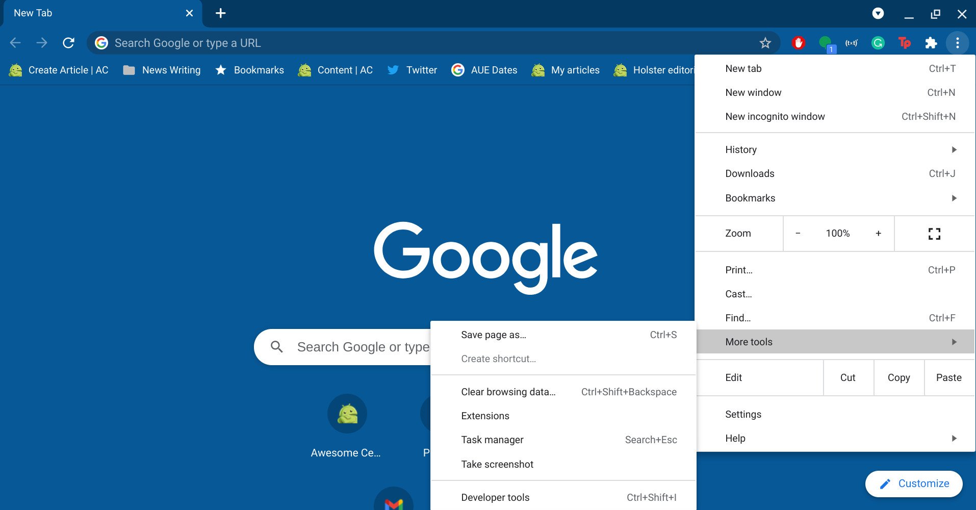Select New window menu entry
This screenshot has height=510, width=976.
pos(835,92)
